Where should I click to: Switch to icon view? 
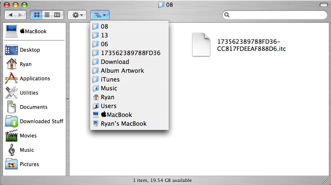[37, 15]
